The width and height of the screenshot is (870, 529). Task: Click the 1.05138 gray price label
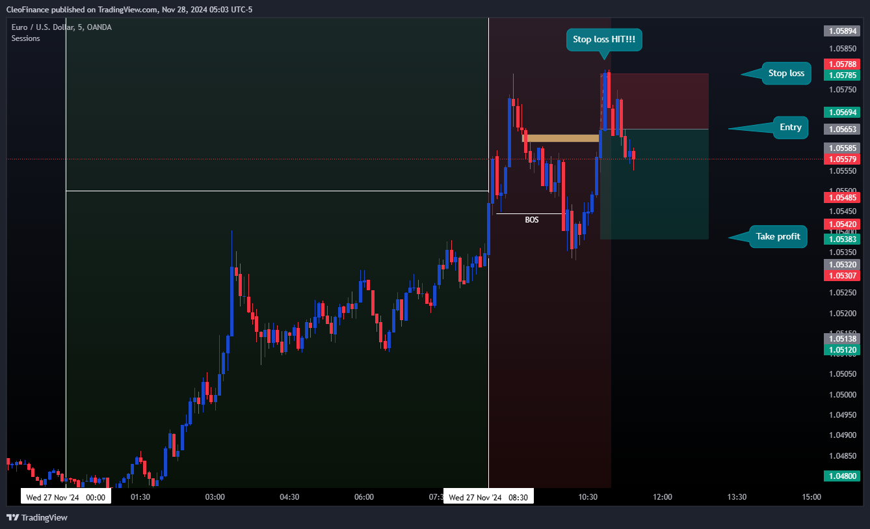tap(842, 338)
